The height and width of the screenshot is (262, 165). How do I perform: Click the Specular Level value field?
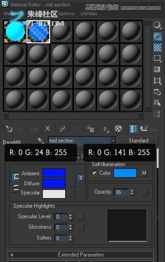pos(62,216)
